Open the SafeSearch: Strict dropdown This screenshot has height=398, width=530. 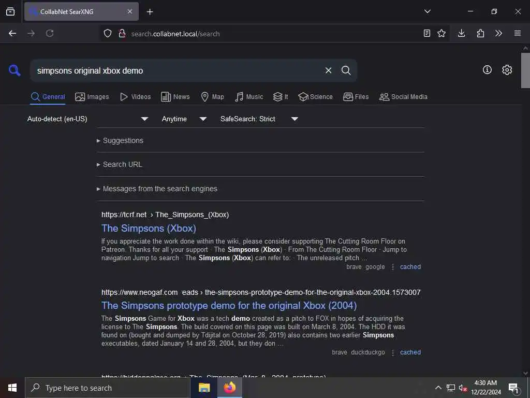coord(259,119)
